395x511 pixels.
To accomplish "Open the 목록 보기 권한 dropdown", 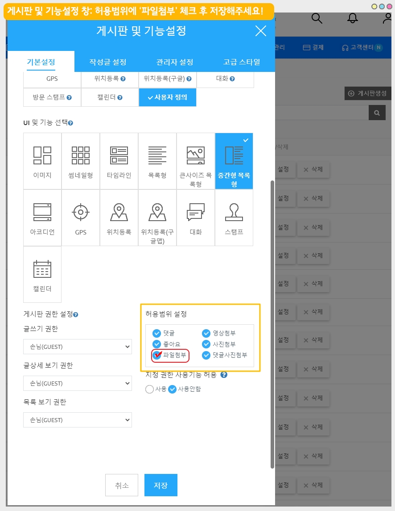I will [x=78, y=420].
